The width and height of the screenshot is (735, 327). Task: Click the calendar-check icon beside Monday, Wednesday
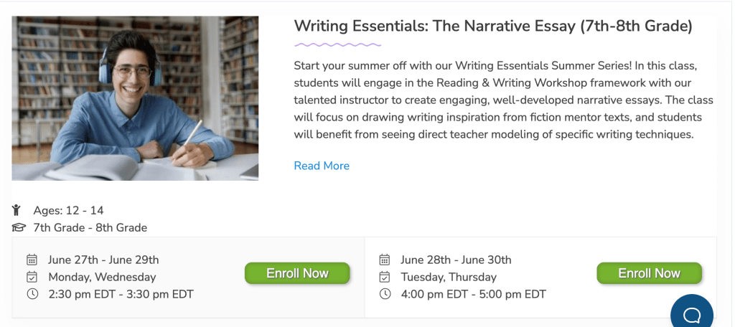click(x=32, y=277)
